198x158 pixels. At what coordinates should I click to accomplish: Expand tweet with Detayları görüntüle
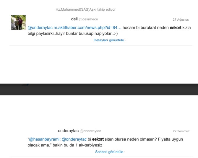pos(109,40)
